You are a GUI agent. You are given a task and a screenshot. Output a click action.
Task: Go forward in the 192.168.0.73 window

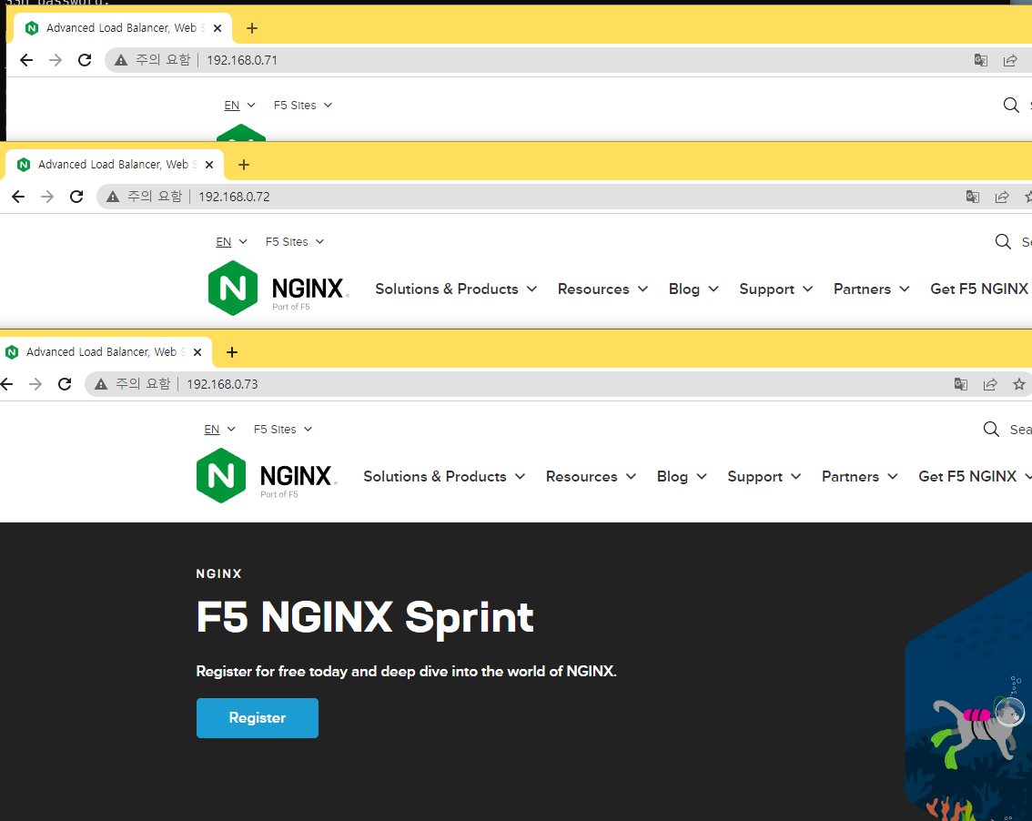tap(35, 384)
